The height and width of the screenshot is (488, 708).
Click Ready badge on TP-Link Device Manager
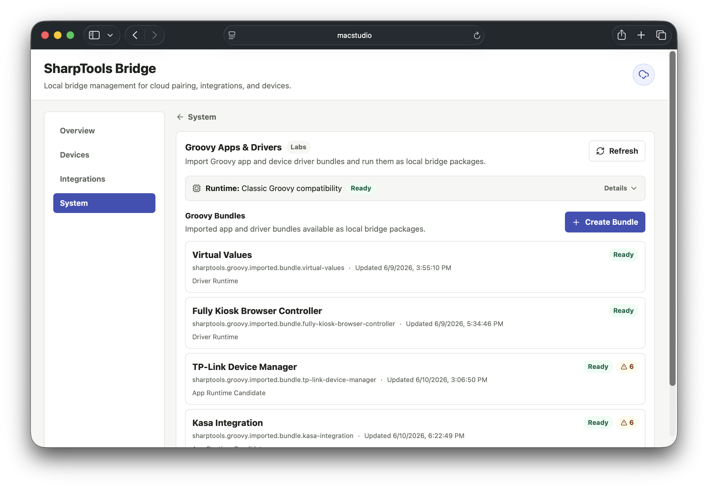(x=598, y=367)
